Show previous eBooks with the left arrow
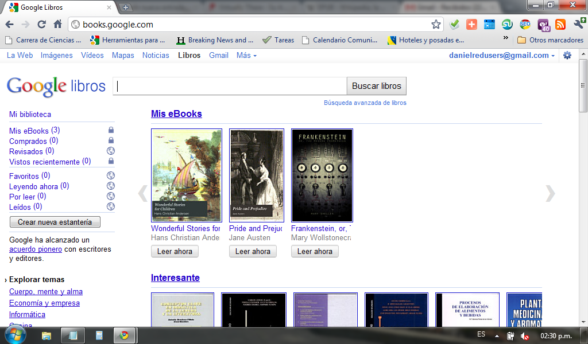The height and width of the screenshot is (344, 588). coord(143,194)
